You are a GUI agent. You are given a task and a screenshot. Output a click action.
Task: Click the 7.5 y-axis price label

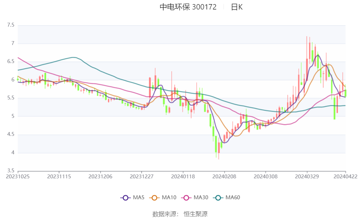coord(11,25)
